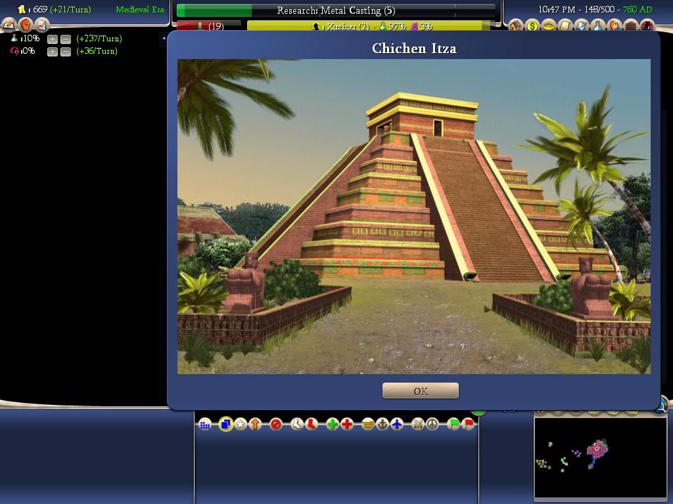Open the turn log fist icon
Screen dimensions: 673x504
click(x=26, y=26)
